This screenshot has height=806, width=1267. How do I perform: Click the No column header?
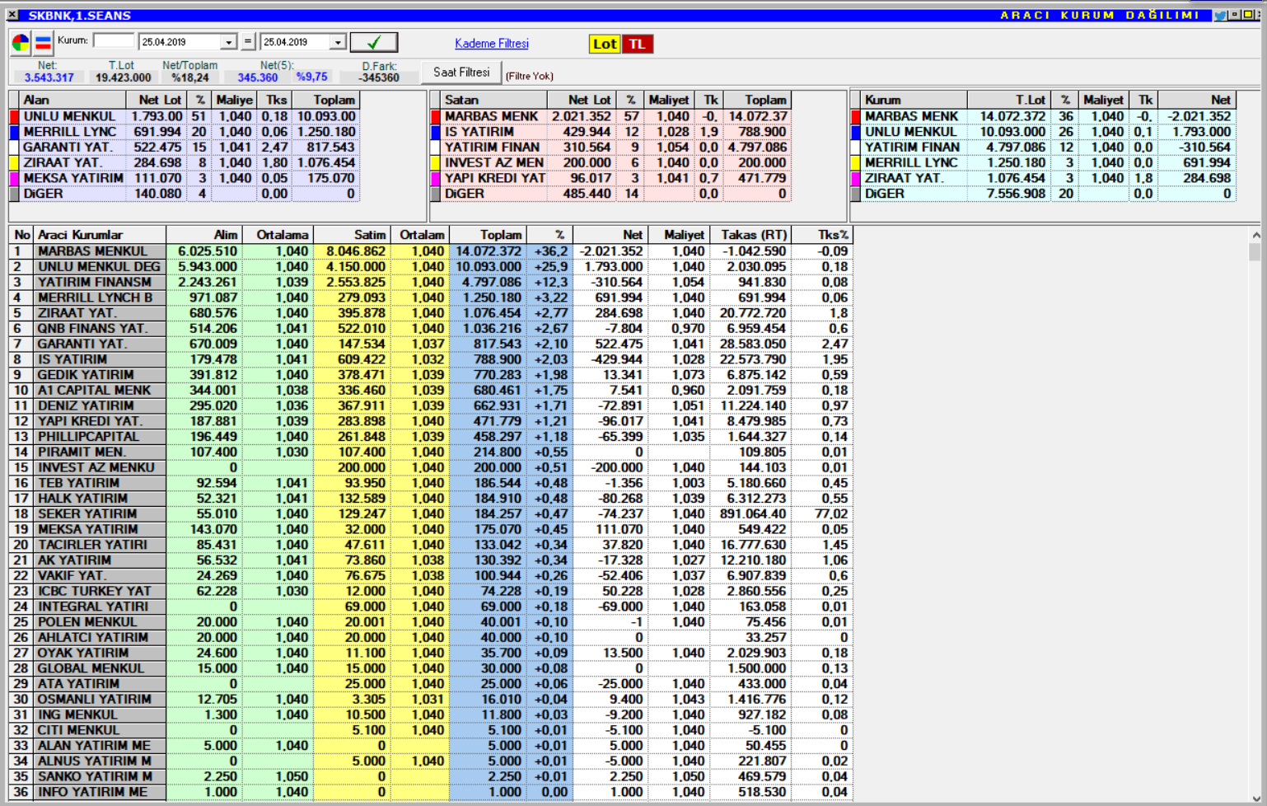point(21,235)
